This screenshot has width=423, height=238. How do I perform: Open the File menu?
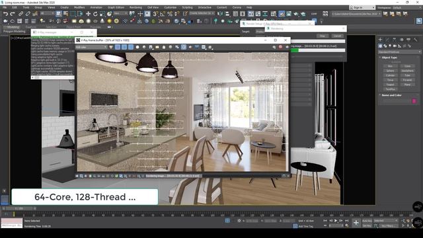pyautogui.click(x=5, y=7)
